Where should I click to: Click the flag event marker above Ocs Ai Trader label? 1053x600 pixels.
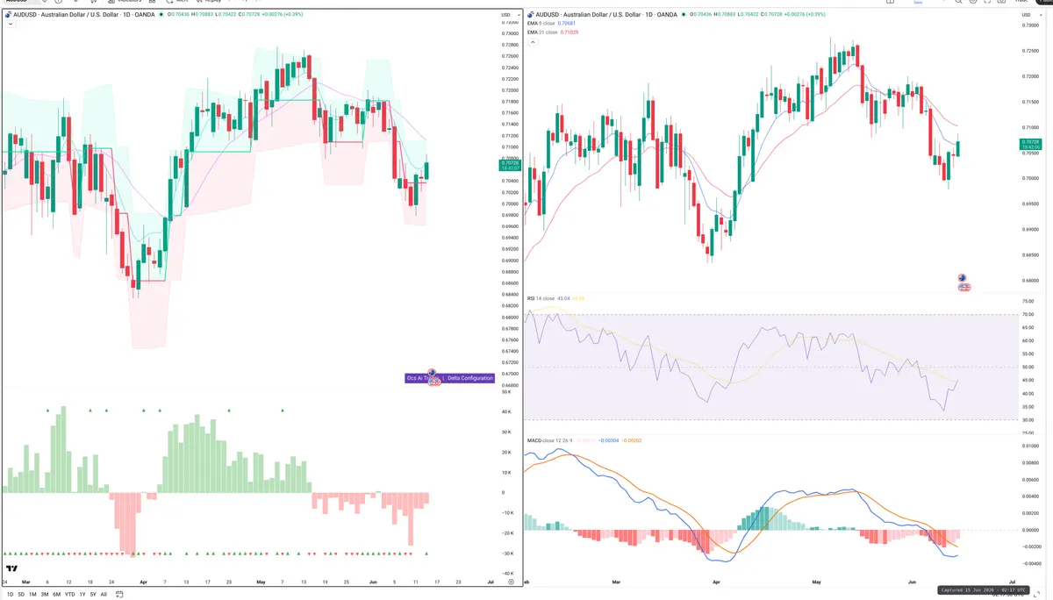432,373
